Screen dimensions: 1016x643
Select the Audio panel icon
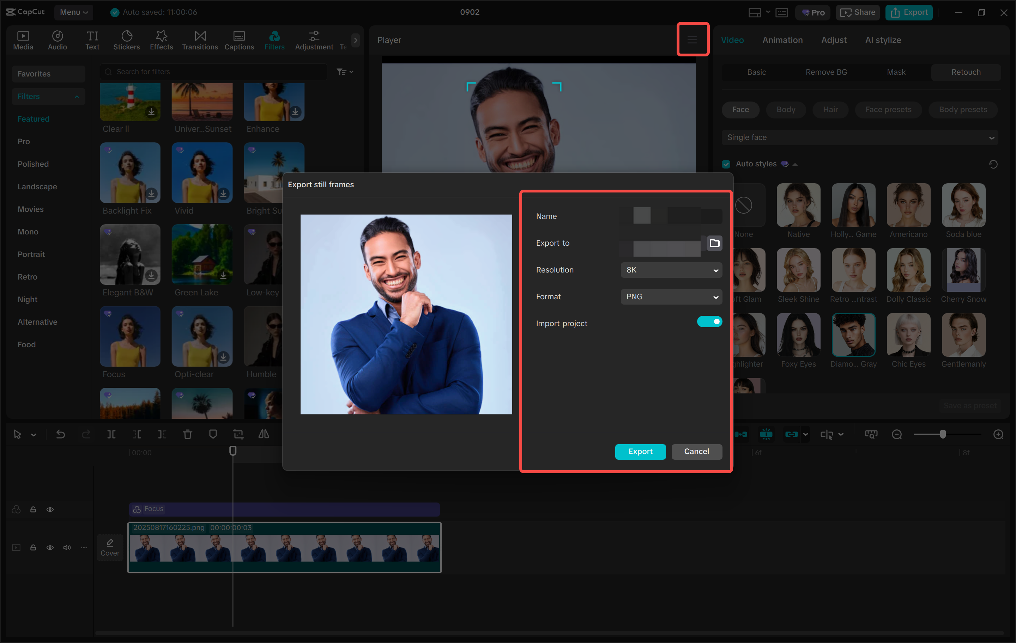pos(57,40)
